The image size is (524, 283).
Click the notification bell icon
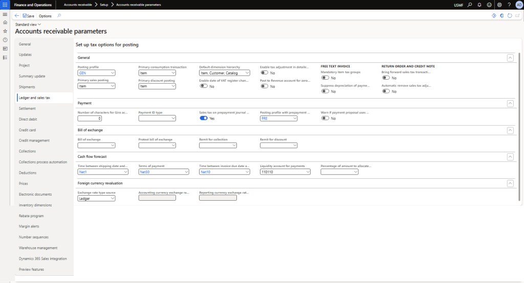coord(479,5)
